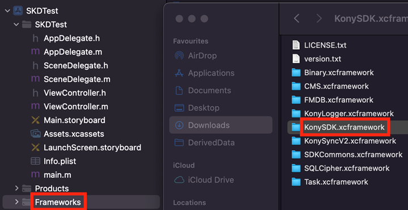Select Binary.xcframework folder
The width and height of the screenshot is (408, 210).
tap(339, 73)
